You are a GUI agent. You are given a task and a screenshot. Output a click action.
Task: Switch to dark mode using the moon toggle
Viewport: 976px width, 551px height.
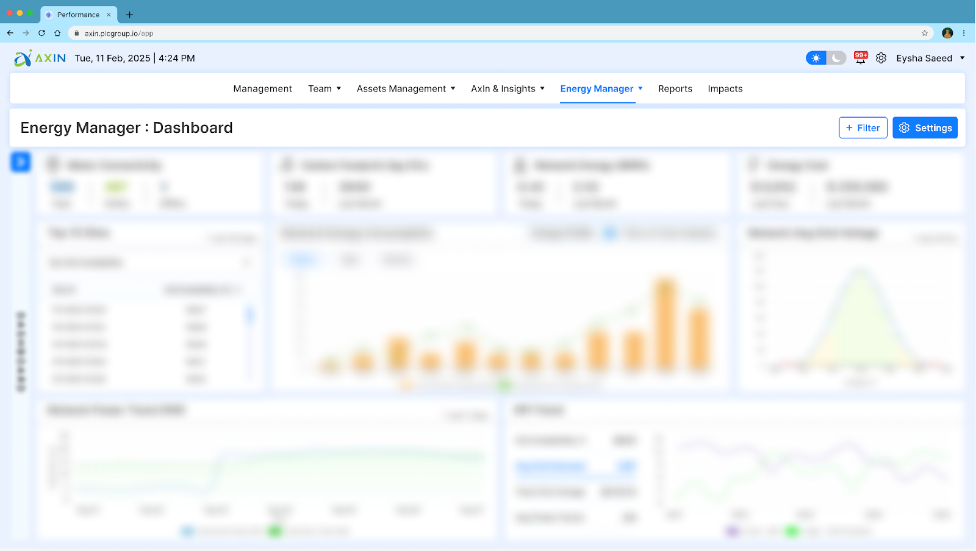(x=836, y=59)
